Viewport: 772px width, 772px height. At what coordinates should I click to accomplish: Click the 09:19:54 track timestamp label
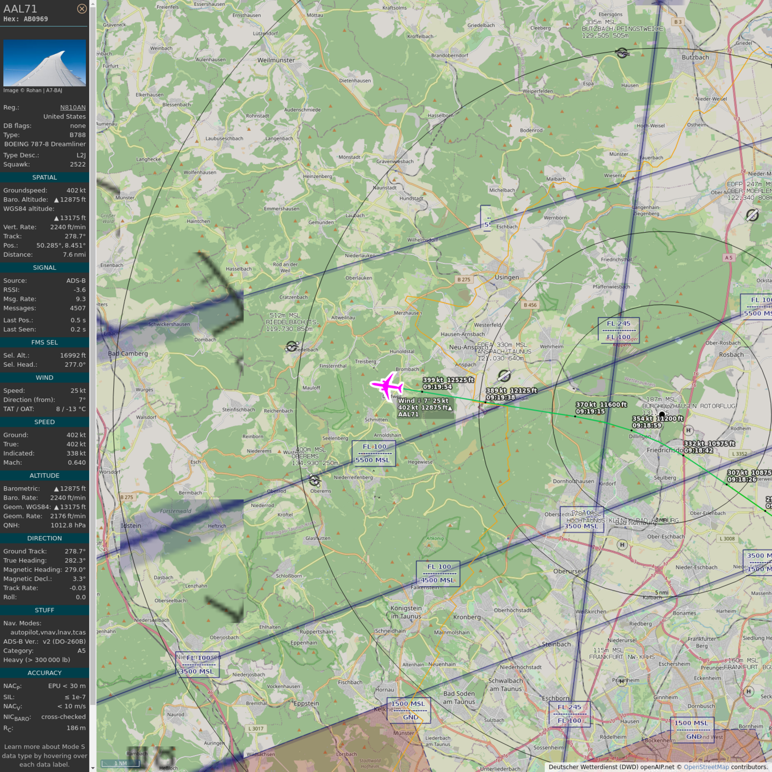[x=437, y=387]
